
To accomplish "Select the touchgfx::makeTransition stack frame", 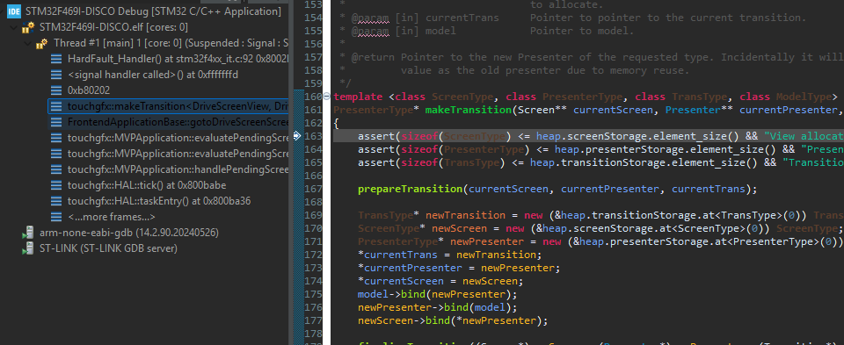I will 169,106.
